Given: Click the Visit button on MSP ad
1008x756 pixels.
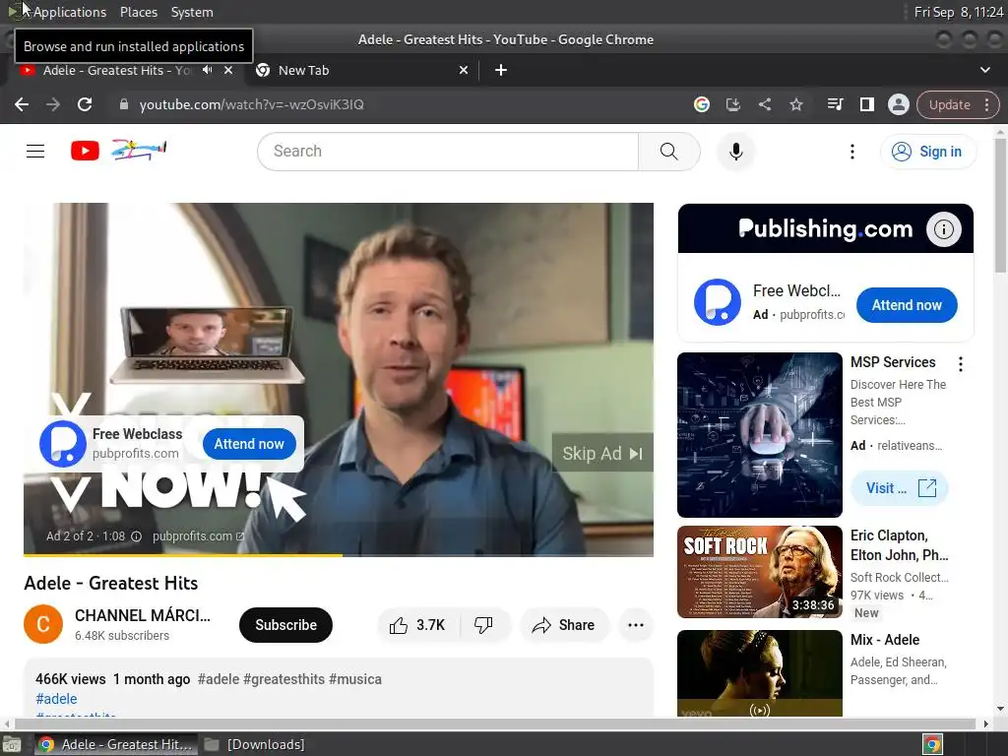Looking at the screenshot, I should click(900, 488).
